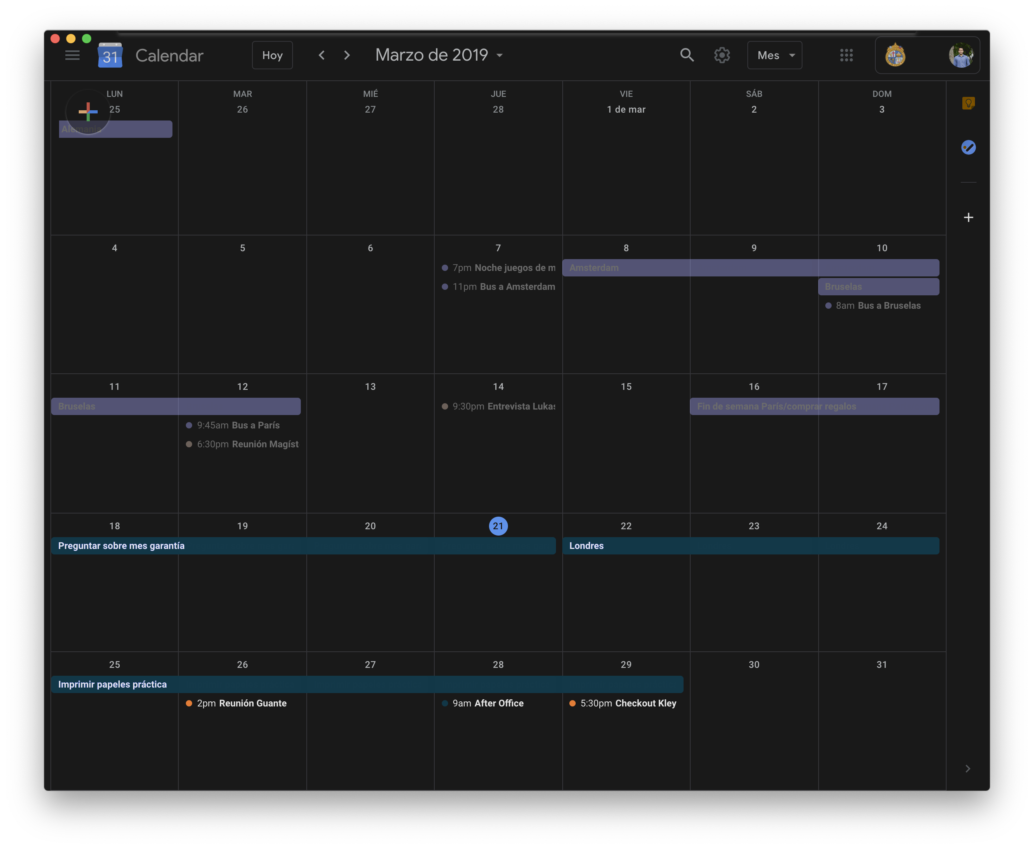The width and height of the screenshot is (1034, 849).
Task: Open the day view for the 20th
Action: click(370, 526)
